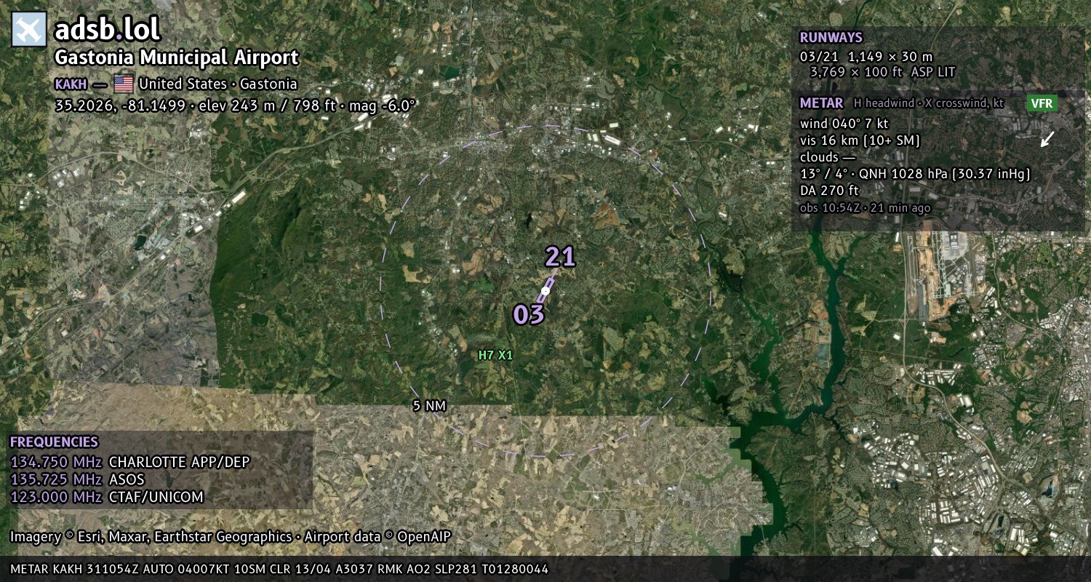Screen dimensions: 1091x582
Task: Select the 123.000 MHz CTAF/UNICOM frequency
Action: [x=107, y=497]
